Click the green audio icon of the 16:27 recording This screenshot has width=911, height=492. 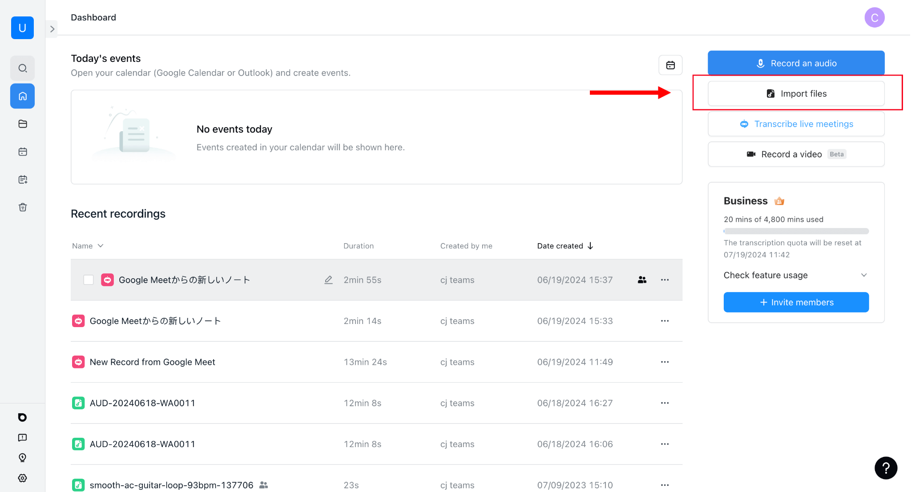[x=78, y=403]
